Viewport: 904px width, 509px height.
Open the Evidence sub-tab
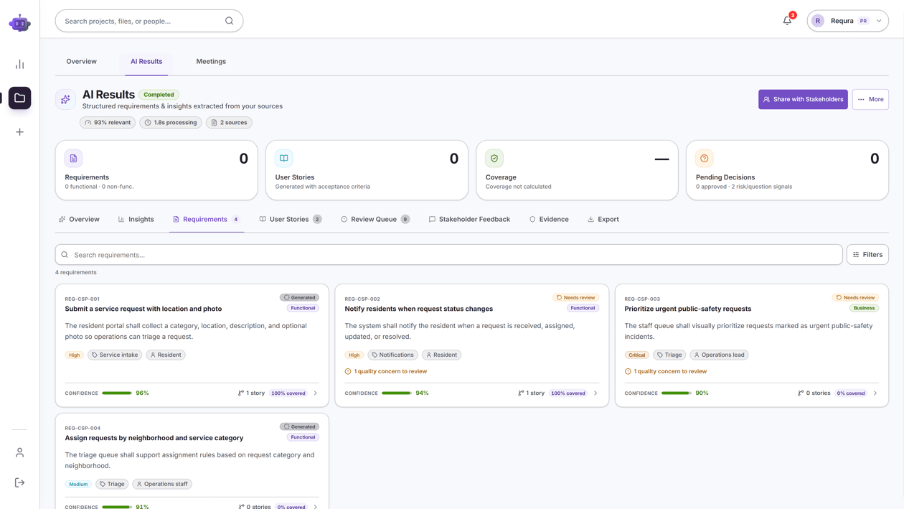(549, 220)
